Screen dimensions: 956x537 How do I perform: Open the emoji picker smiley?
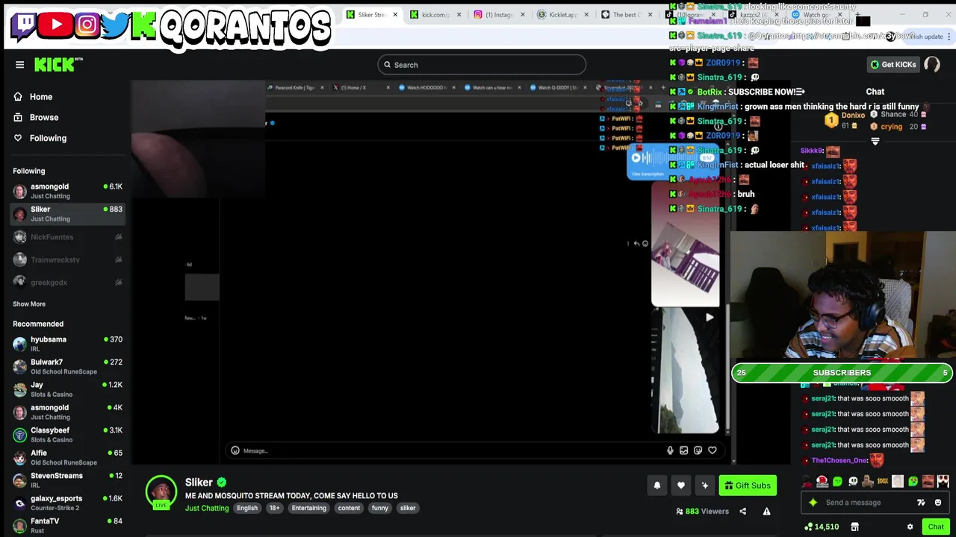coord(938,503)
